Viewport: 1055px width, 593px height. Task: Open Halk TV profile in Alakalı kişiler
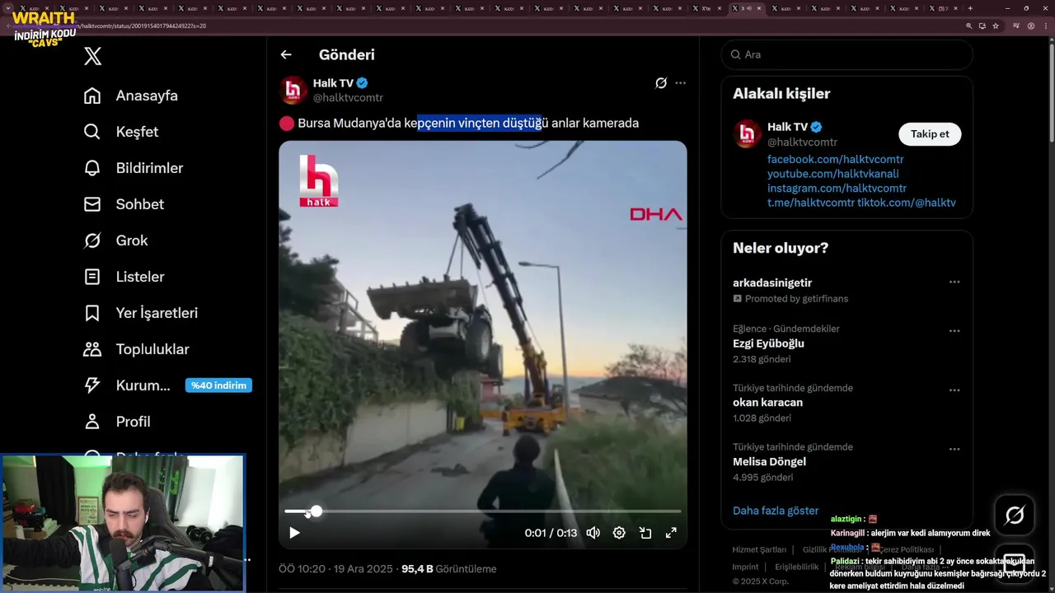click(787, 127)
